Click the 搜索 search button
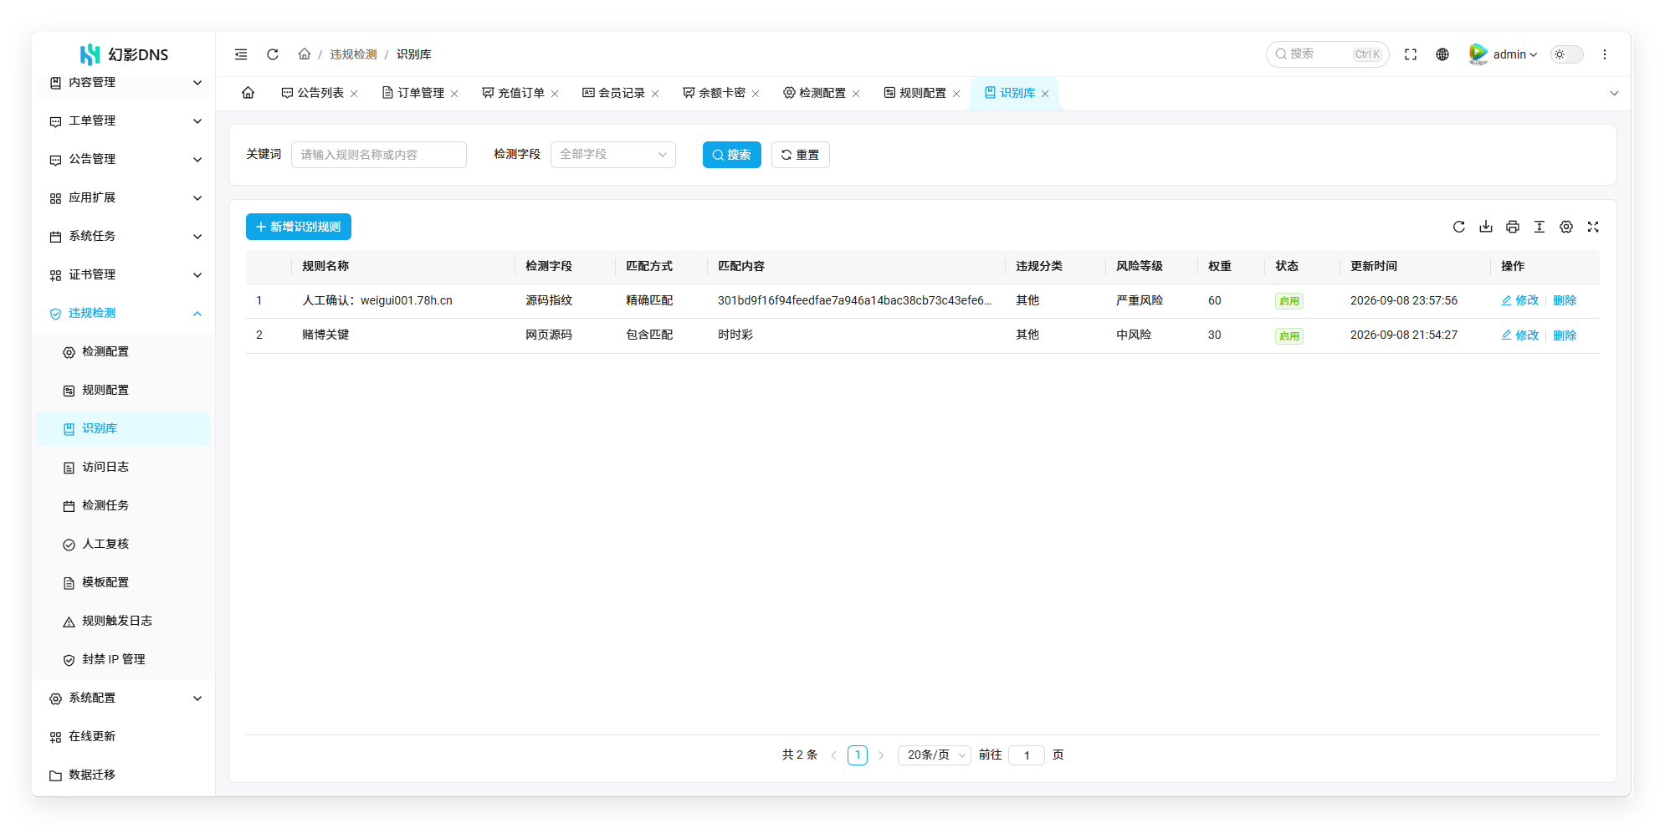Image resolution: width=1665 pixels, height=829 pixels. click(x=732, y=155)
